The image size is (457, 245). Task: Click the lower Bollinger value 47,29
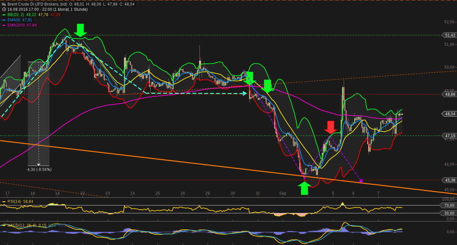click(55, 15)
